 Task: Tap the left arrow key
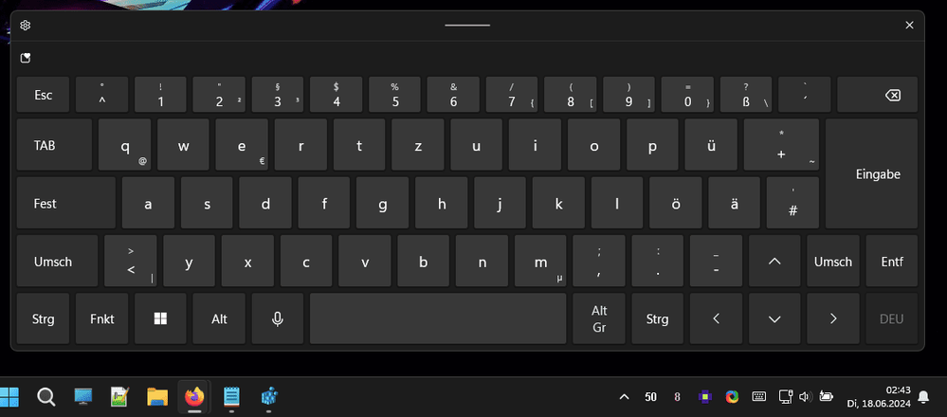click(x=716, y=318)
